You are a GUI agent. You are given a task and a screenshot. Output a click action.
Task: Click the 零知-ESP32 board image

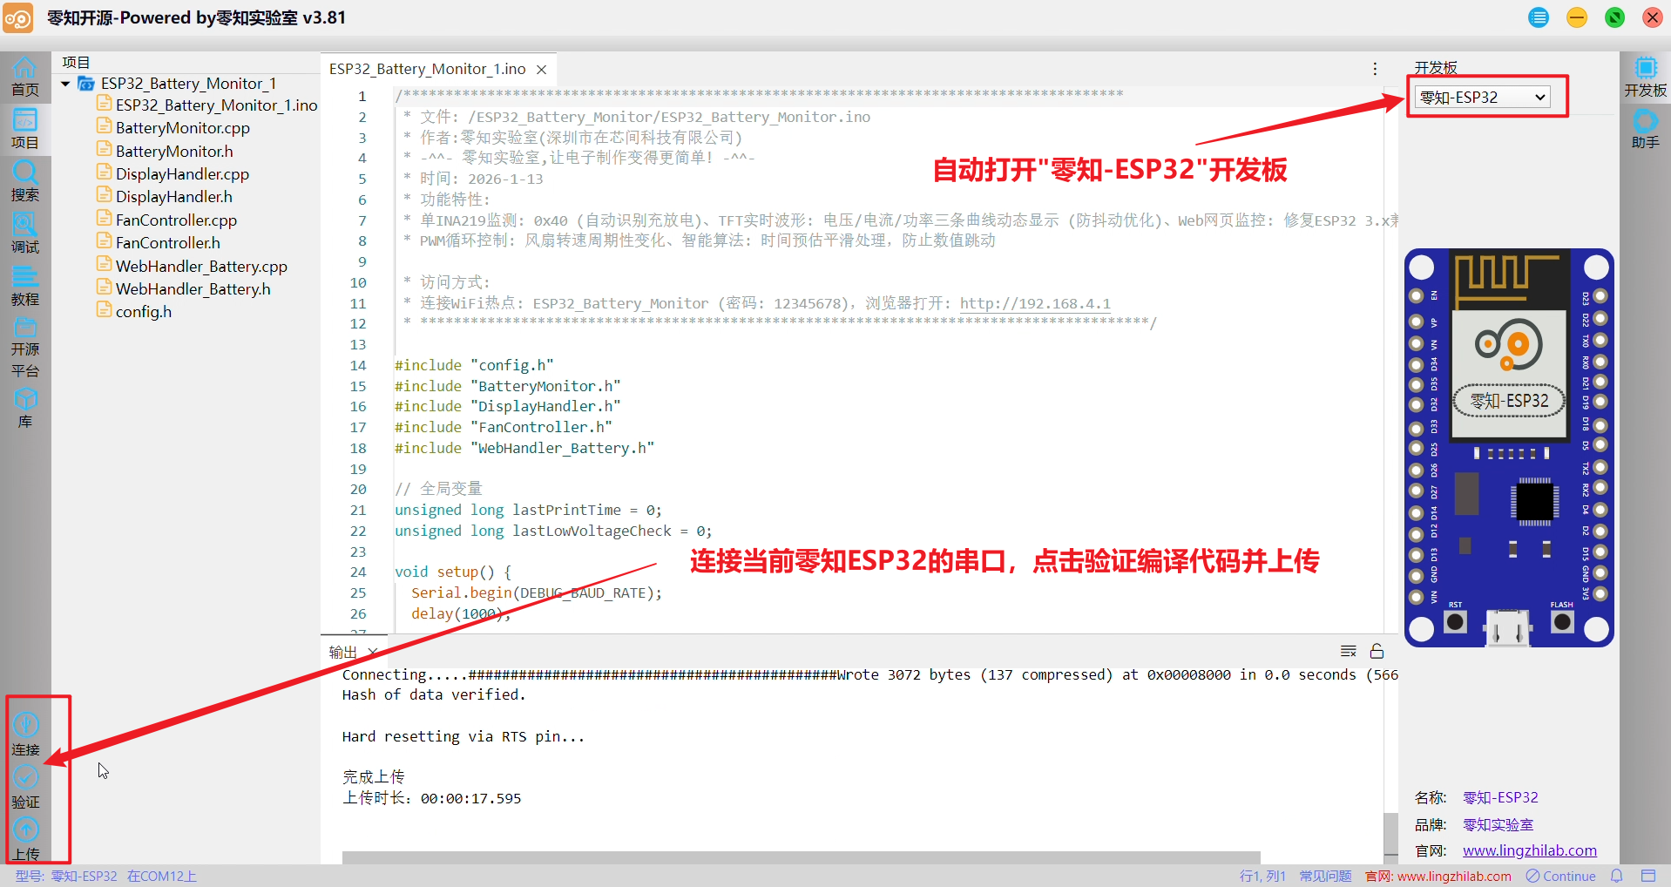tap(1509, 448)
